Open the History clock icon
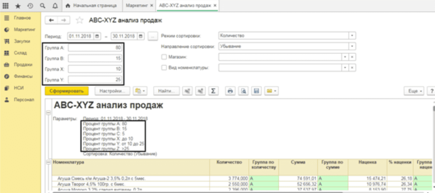Image resolution: width=435 pixels, height=193 pixels. click(x=30, y=6)
